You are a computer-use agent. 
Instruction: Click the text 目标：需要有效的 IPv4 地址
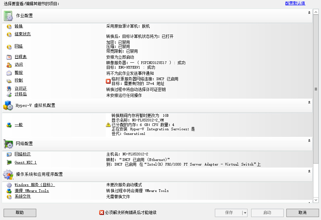click(138, 83)
